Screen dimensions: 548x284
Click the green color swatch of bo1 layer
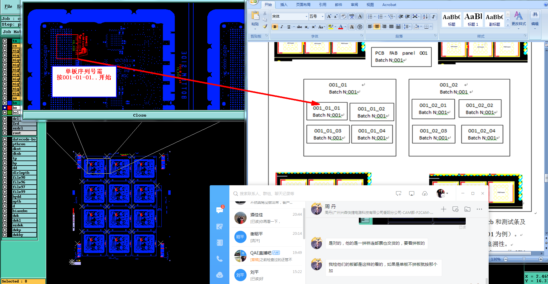pos(10,112)
